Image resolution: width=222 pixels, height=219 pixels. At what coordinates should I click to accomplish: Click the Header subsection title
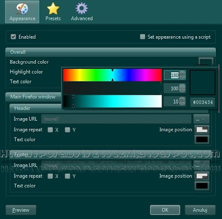pos(22,108)
